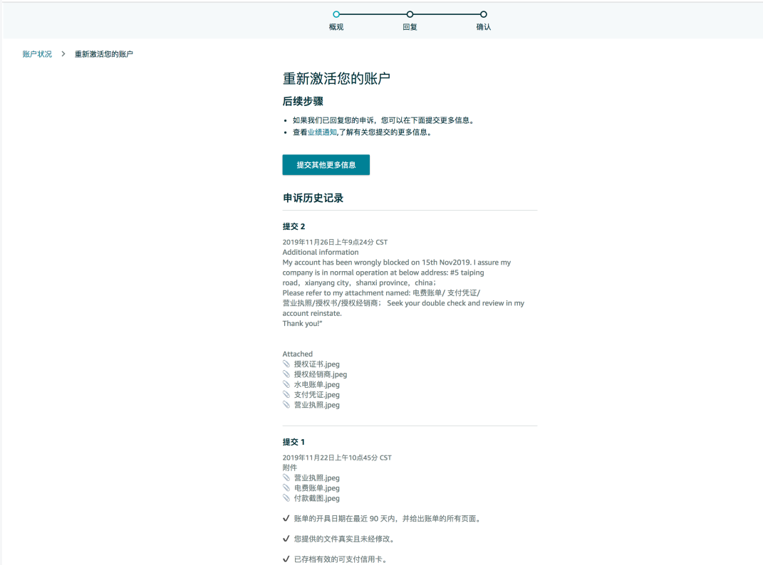The height and width of the screenshot is (565, 763).
Task: Click the 确认 progress step circle
Action: 483,14
